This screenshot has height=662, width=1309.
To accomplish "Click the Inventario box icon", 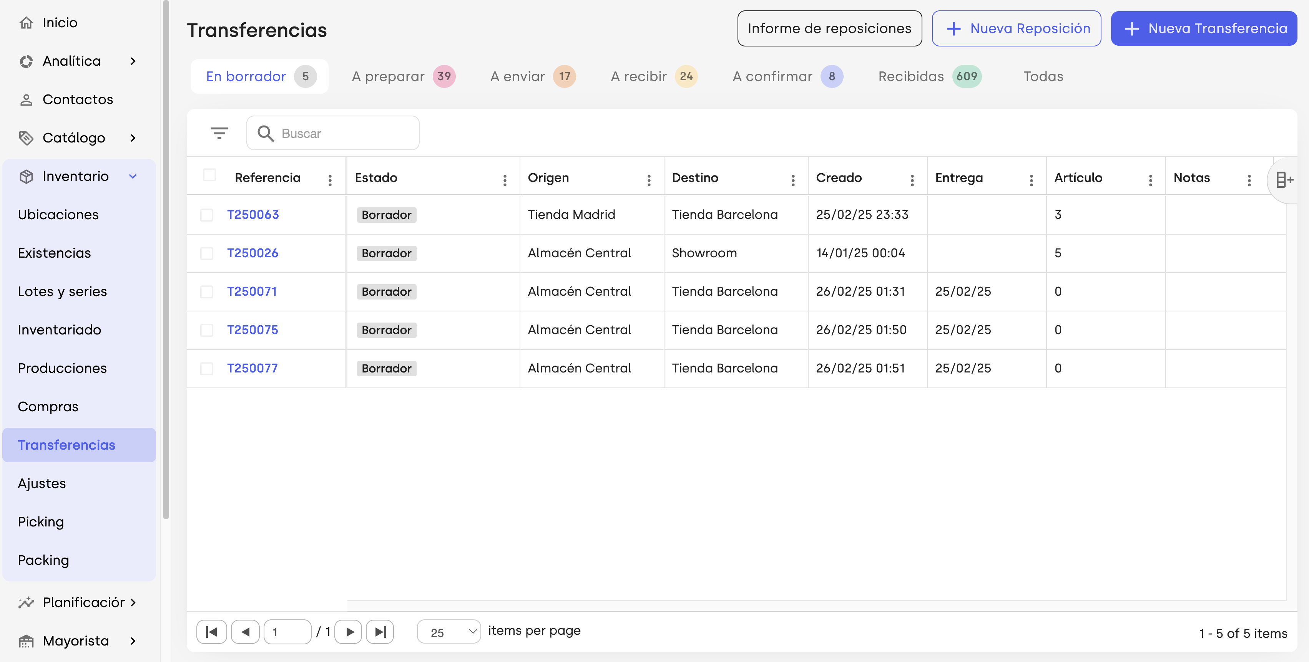I will [x=26, y=176].
